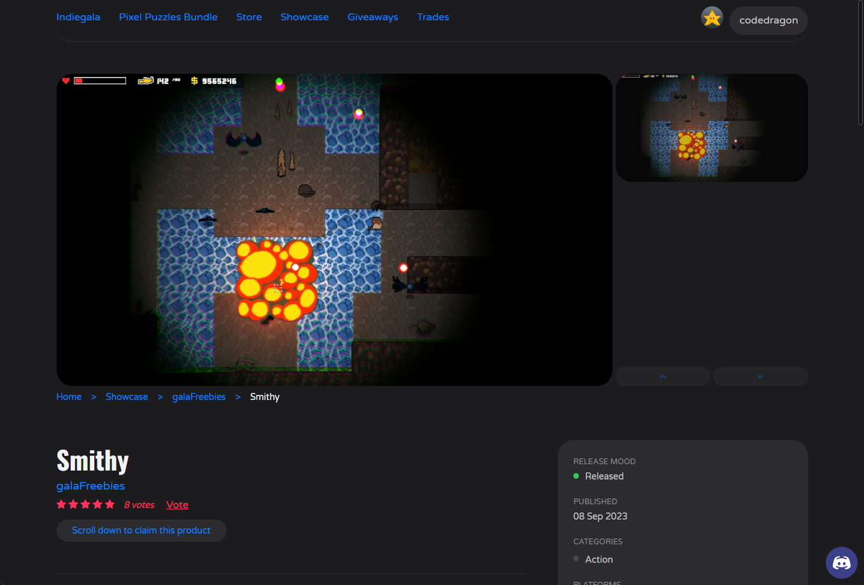Screen dimensions: 864x585
Task: Click the fifth rating star
Action: click(x=110, y=504)
